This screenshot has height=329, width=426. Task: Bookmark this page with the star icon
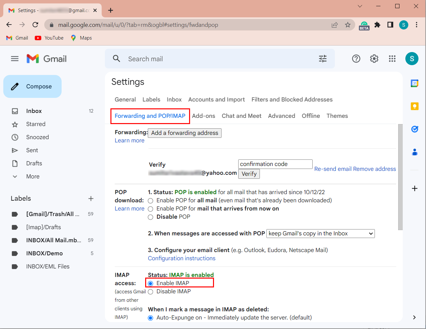coord(348,25)
